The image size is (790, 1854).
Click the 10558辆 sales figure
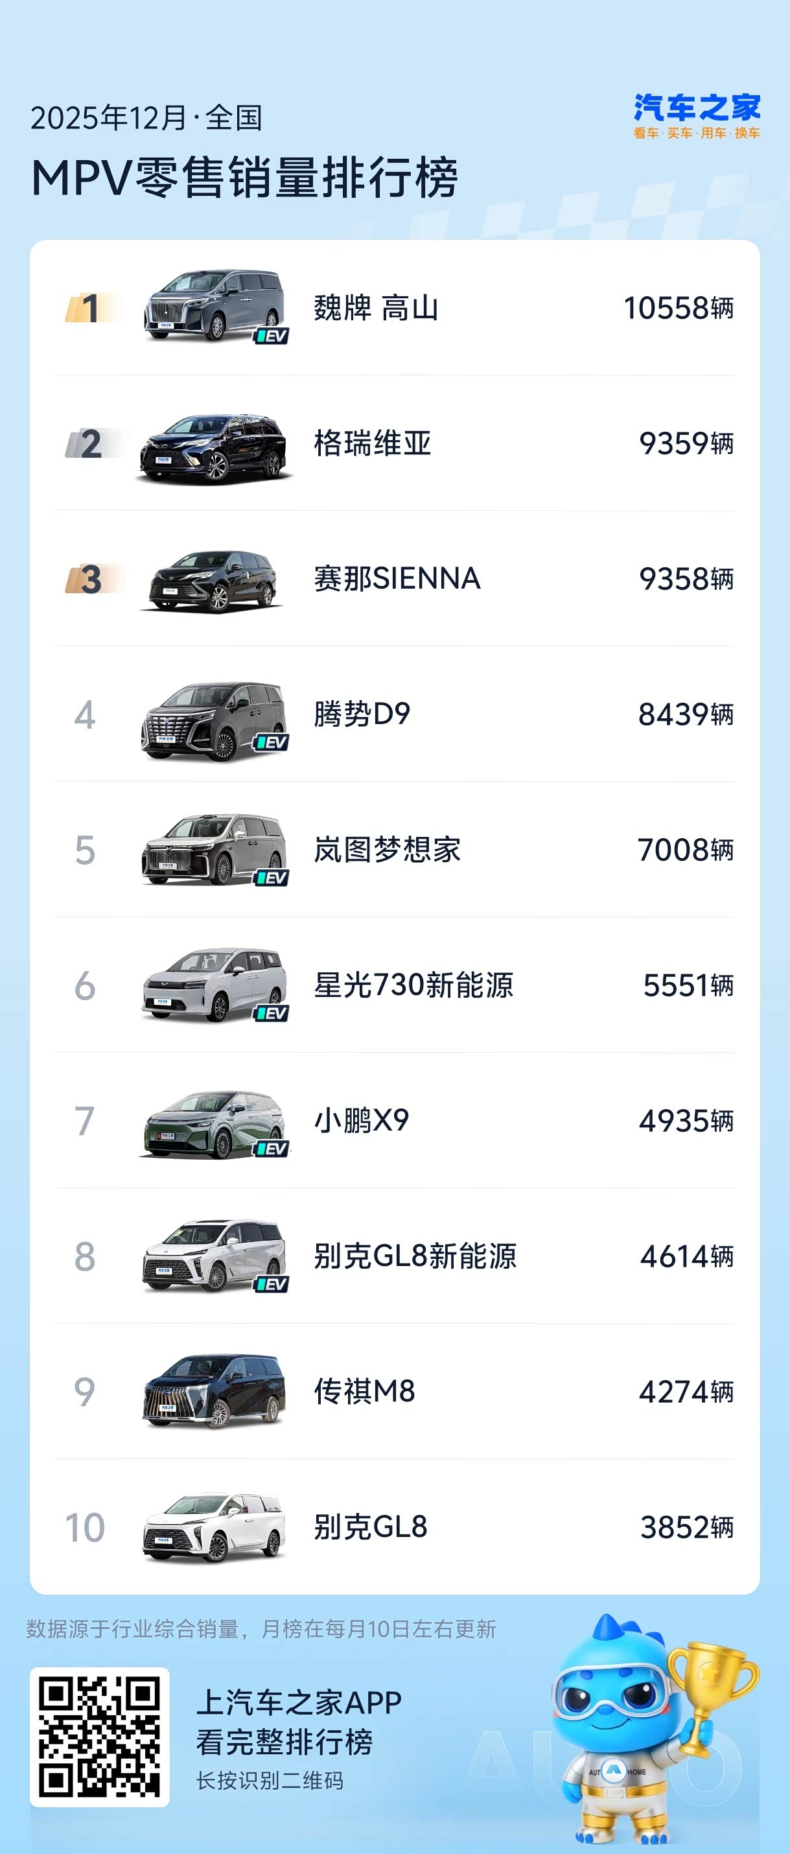[678, 308]
